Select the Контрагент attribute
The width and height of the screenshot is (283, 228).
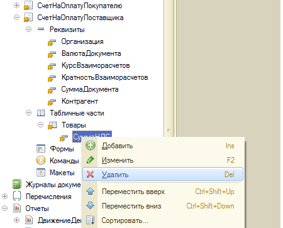click(x=80, y=101)
